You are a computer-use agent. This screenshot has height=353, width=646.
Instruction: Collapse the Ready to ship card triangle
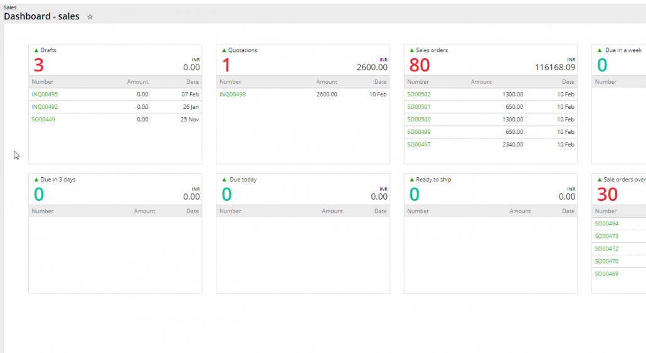pos(411,180)
